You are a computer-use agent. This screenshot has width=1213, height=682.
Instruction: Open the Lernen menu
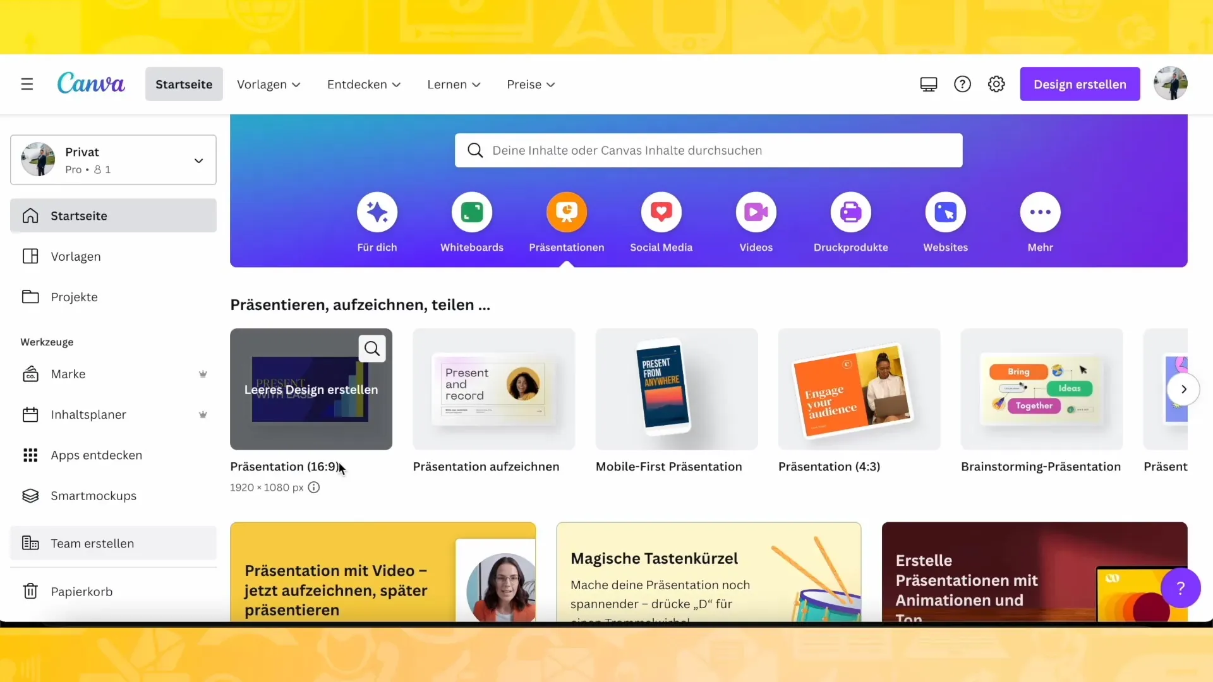pos(453,84)
